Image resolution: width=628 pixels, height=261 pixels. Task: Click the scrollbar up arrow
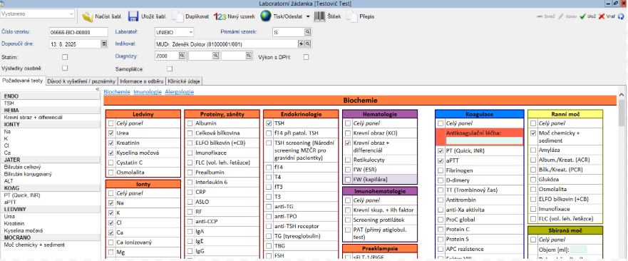coord(622,95)
